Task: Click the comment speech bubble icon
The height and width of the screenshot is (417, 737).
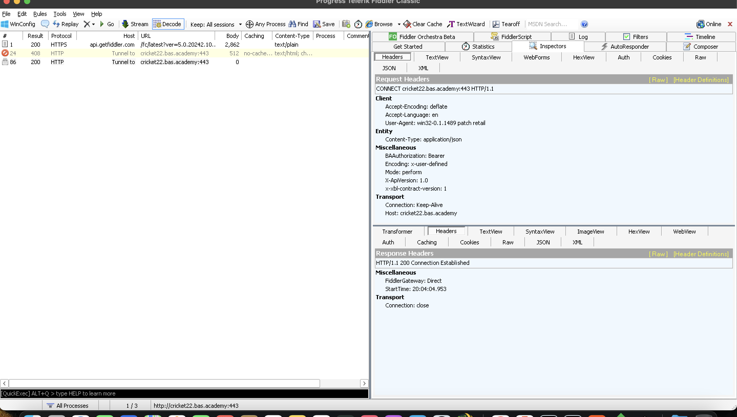Action: 45,24
